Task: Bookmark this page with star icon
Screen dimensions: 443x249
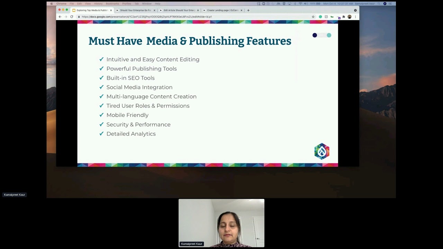Action: coord(313,17)
